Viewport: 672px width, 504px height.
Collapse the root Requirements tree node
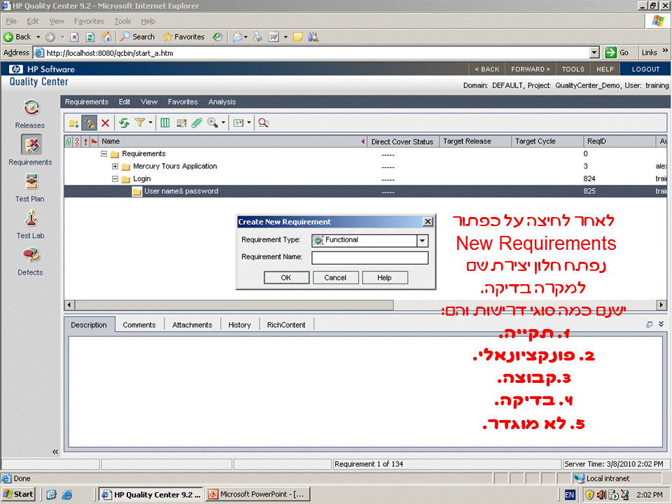104,154
